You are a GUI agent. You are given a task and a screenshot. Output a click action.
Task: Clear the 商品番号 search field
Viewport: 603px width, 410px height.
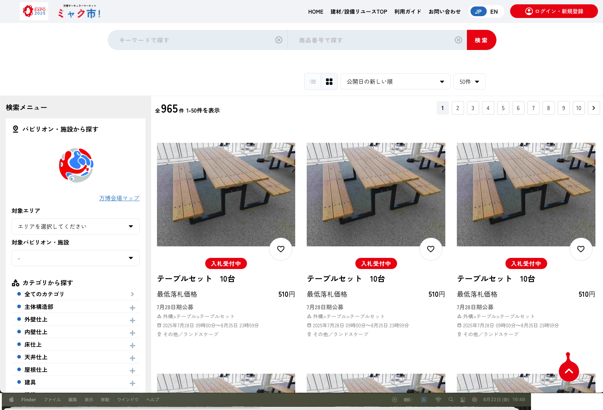pyautogui.click(x=458, y=40)
